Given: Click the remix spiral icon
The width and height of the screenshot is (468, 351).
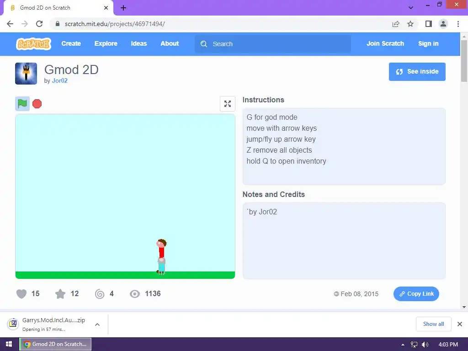Looking at the screenshot, I should (100, 294).
